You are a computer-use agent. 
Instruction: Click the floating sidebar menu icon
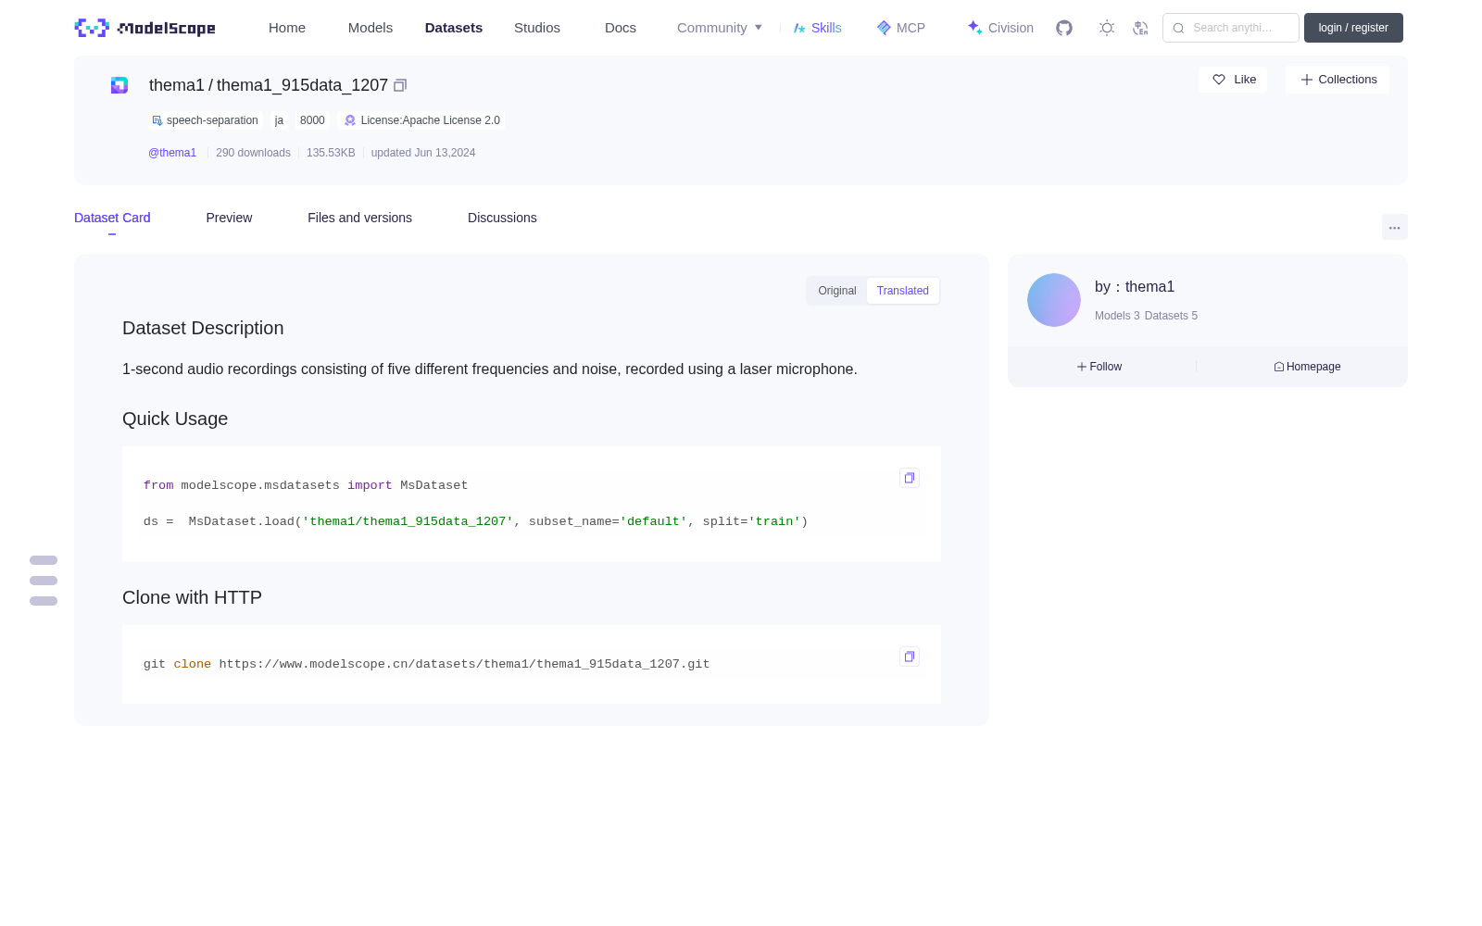[x=44, y=581]
